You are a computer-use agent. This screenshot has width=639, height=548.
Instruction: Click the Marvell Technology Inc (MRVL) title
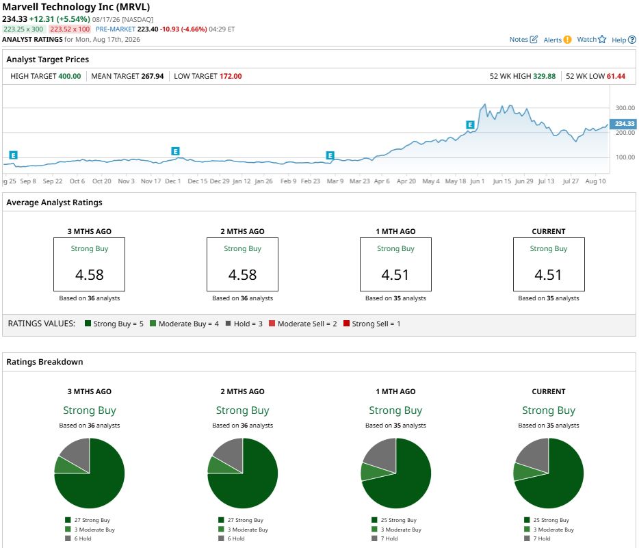point(76,7)
